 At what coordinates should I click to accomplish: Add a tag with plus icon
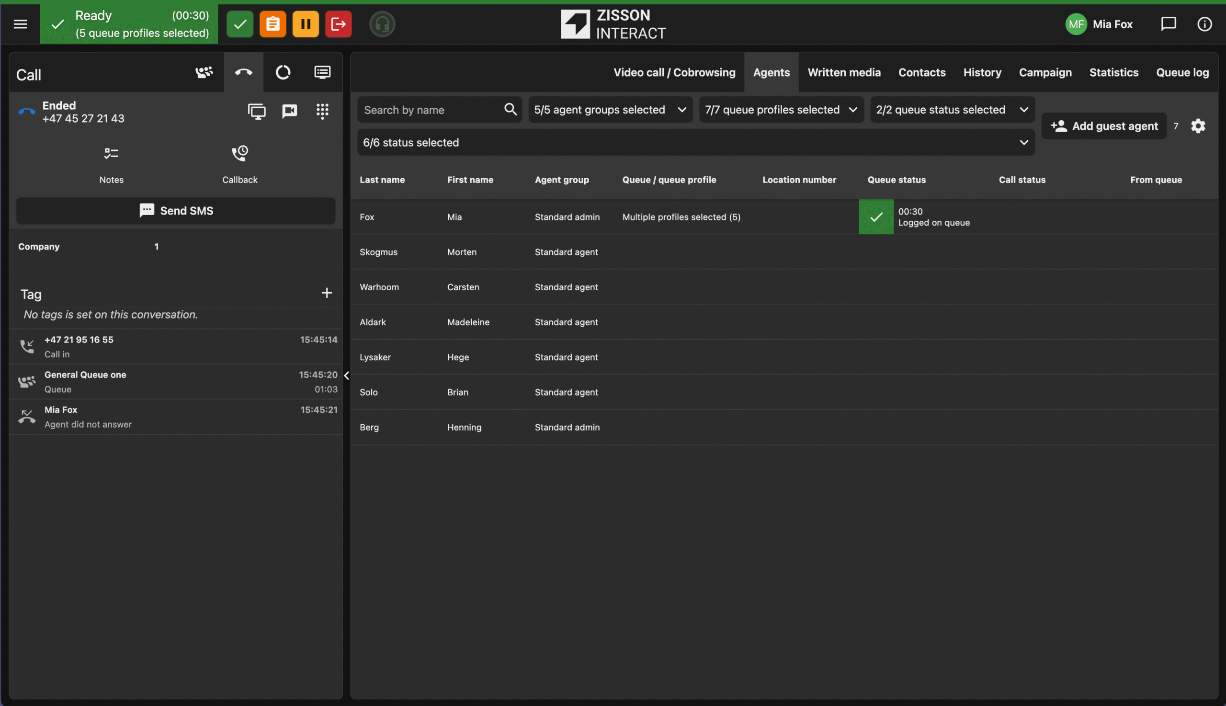[x=327, y=293]
